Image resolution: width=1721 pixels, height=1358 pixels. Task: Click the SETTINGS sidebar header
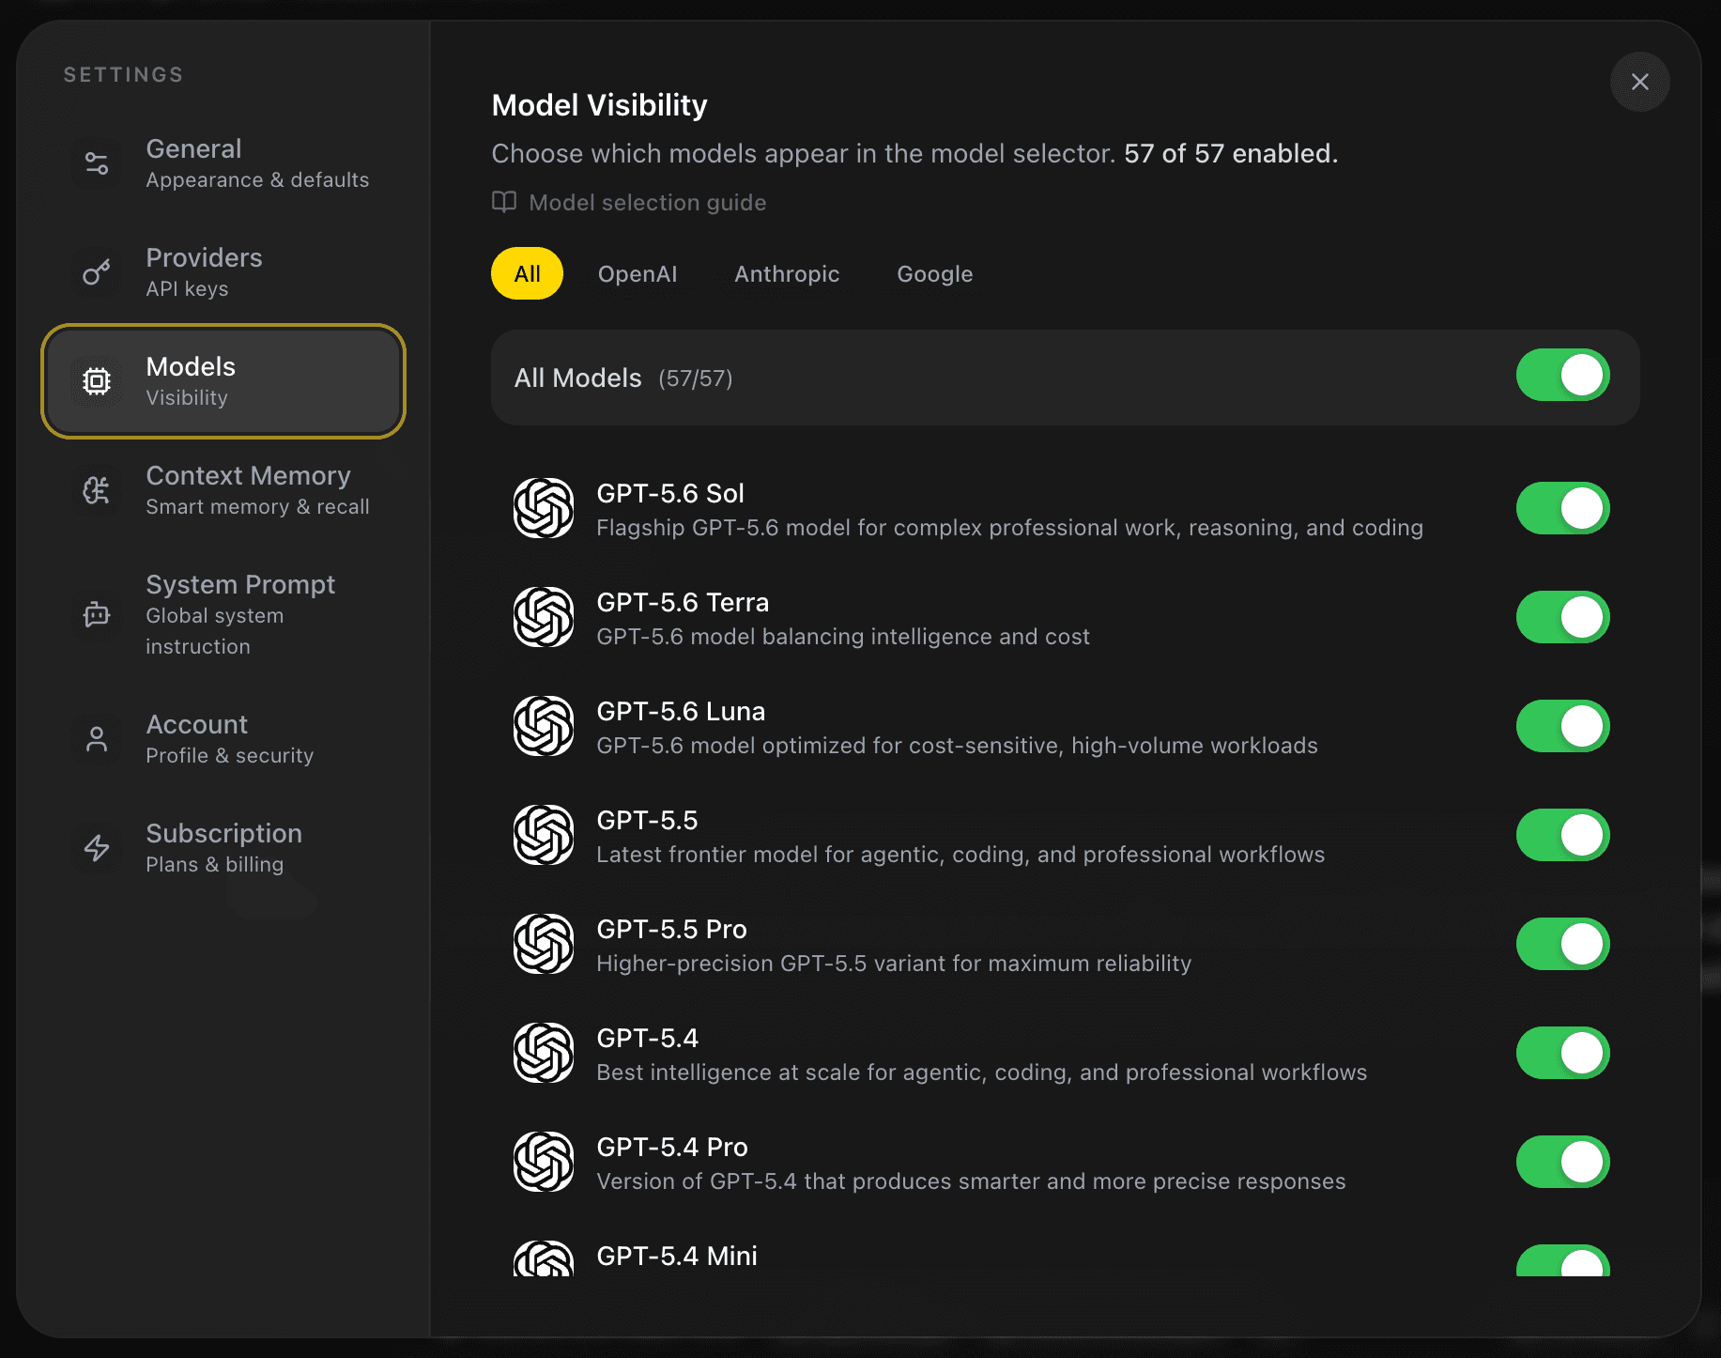coord(123,74)
